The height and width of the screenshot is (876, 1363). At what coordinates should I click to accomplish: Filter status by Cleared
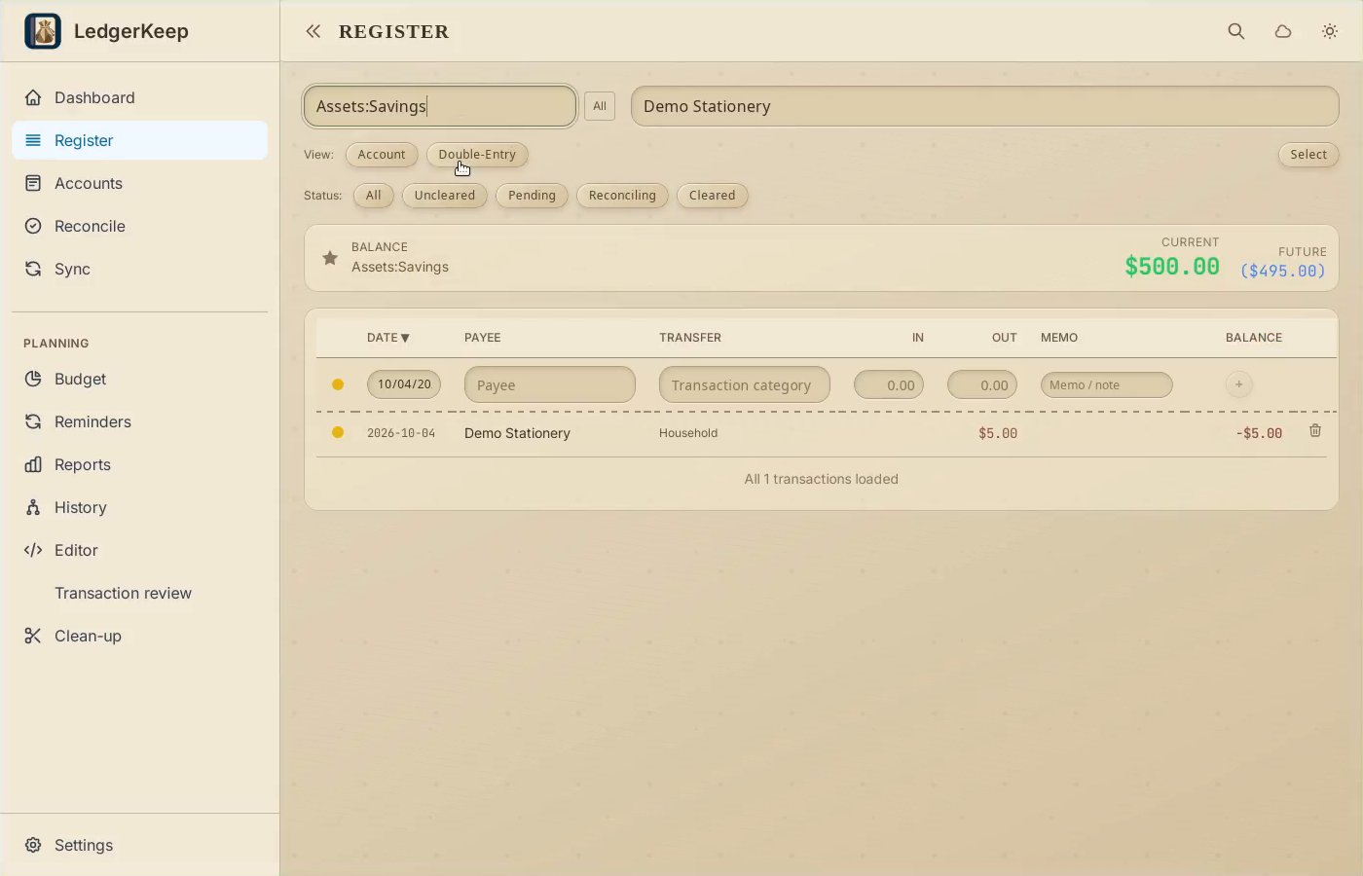[x=713, y=196]
